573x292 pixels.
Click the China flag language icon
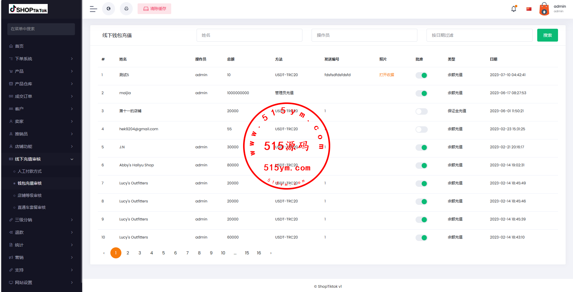pos(529,9)
